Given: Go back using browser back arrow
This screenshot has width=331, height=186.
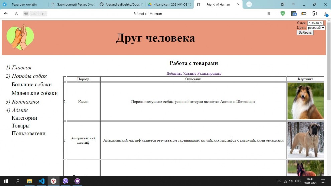Looking at the screenshot, I should pyautogui.click(x=6, y=14).
